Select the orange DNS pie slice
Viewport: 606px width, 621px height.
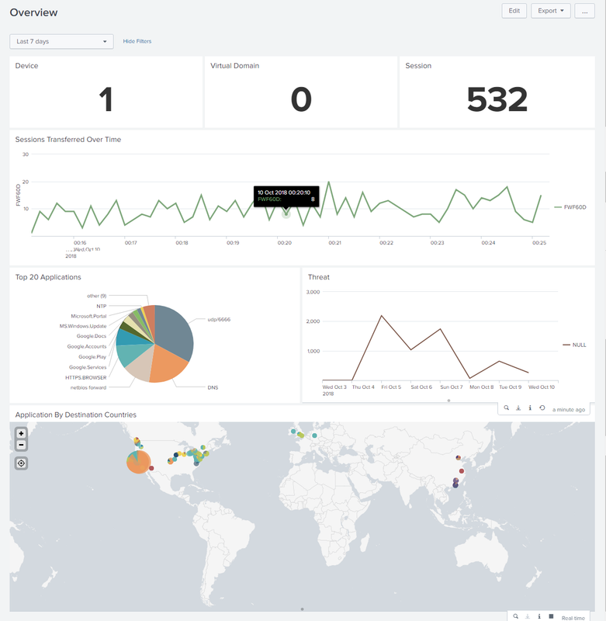tap(166, 364)
